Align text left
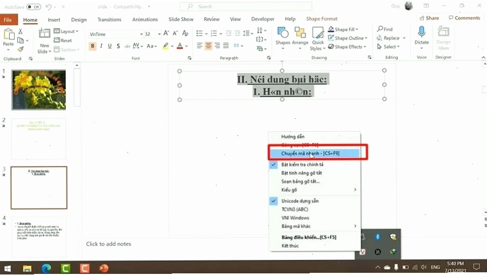The width and height of the screenshot is (487, 275). pyautogui.click(x=199, y=45)
